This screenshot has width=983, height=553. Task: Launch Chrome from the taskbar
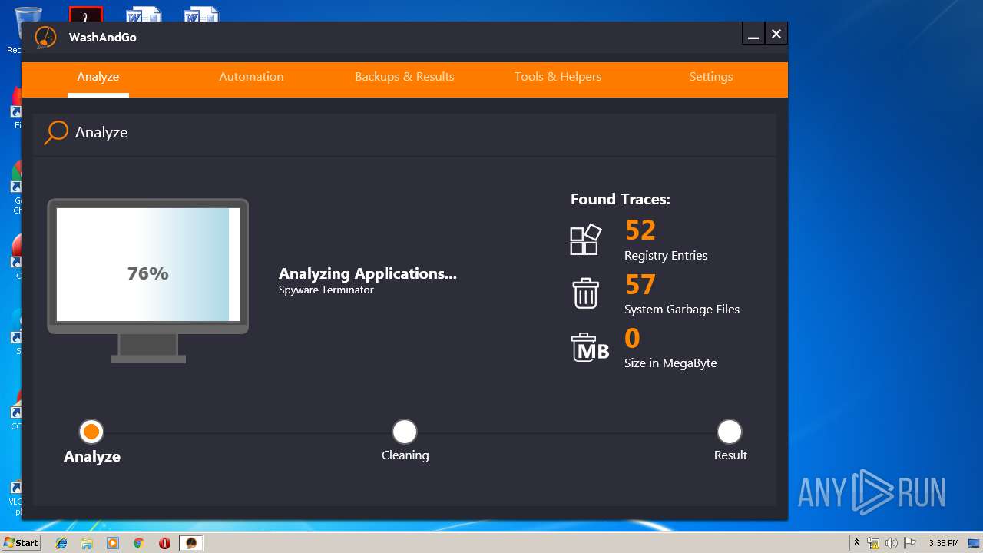(x=138, y=543)
